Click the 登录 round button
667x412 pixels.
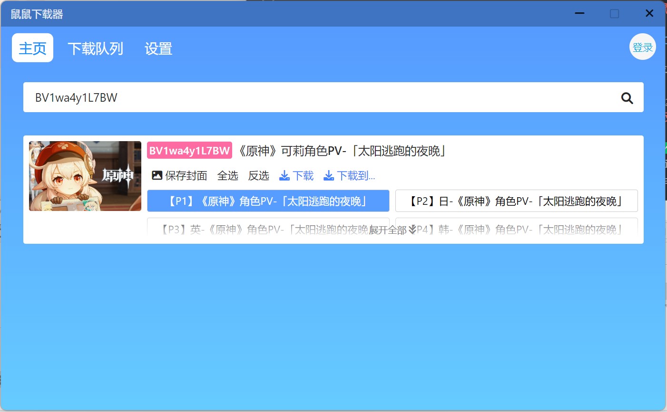pos(642,47)
